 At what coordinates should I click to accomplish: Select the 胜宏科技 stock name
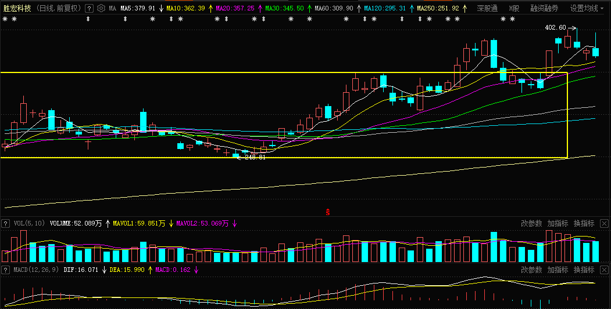click(x=17, y=8)
